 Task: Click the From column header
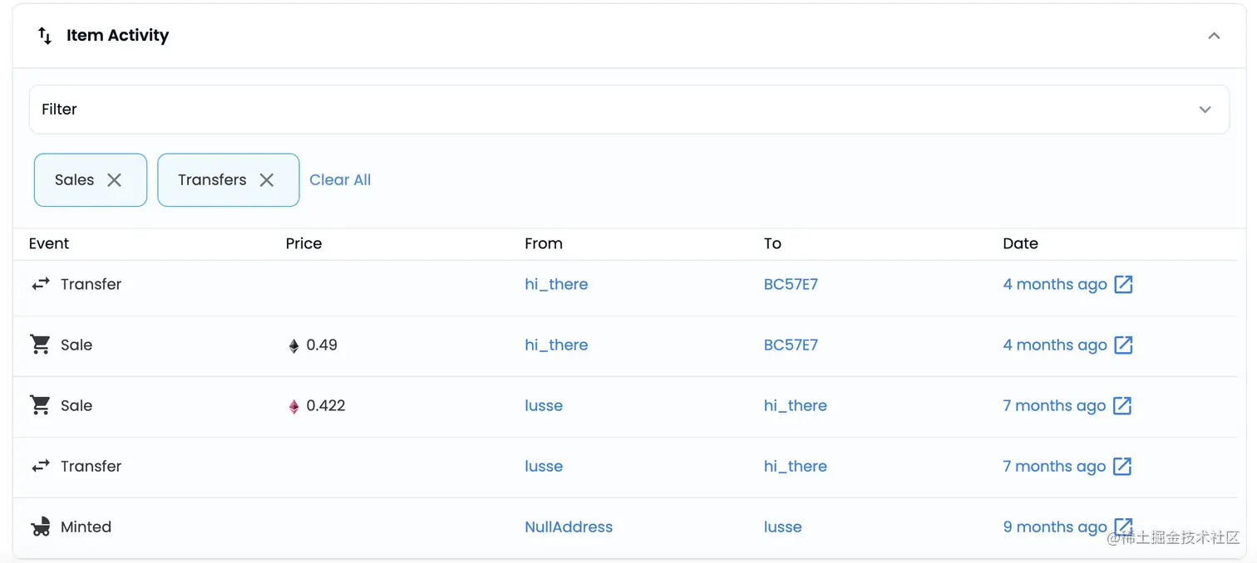pos(544,243)
